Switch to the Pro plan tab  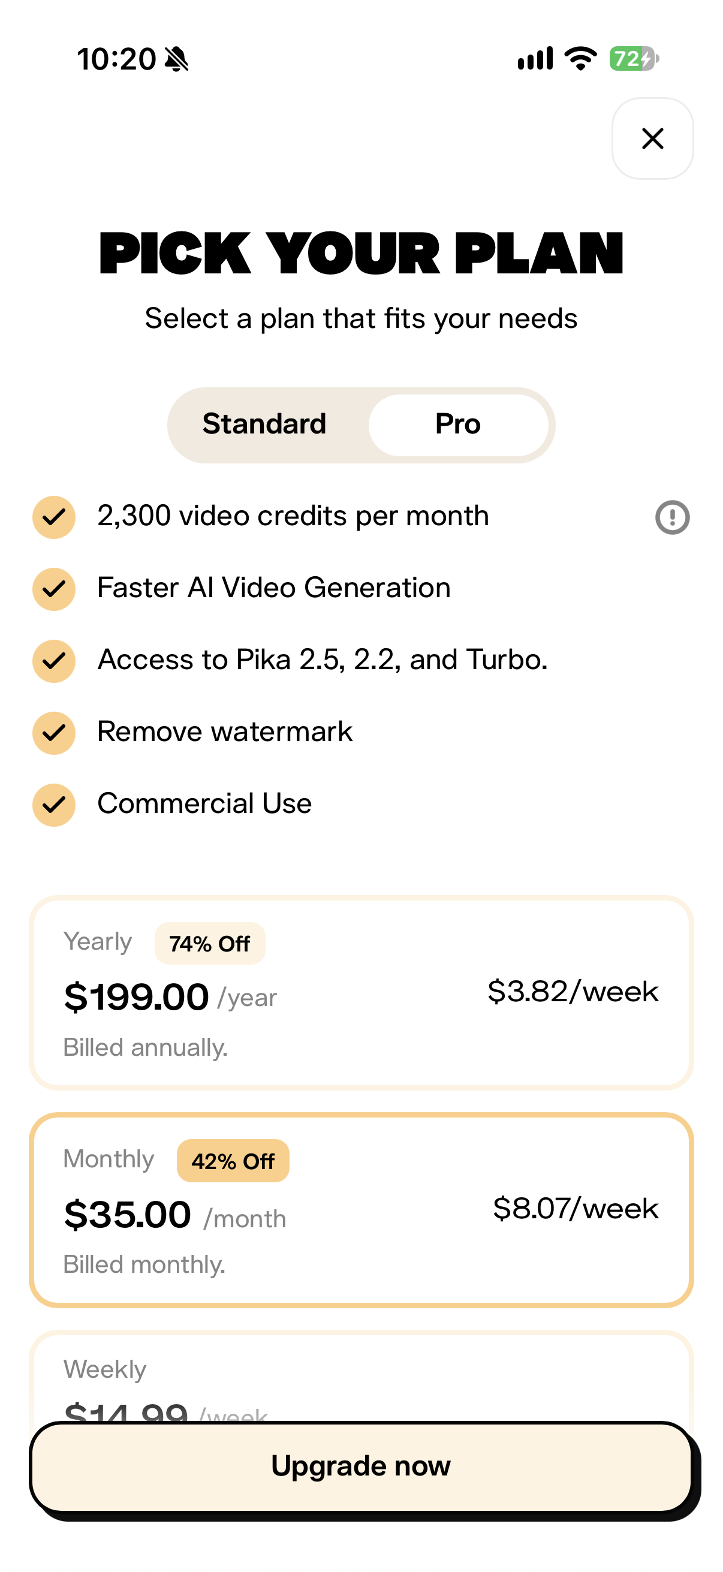(457, 424)
